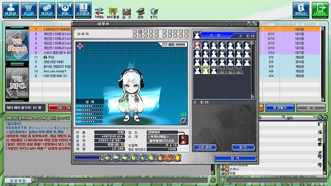Viewport: 331px width, 186px height.
Task: Click the speech bubble hexagon icon
Action: 116,158
